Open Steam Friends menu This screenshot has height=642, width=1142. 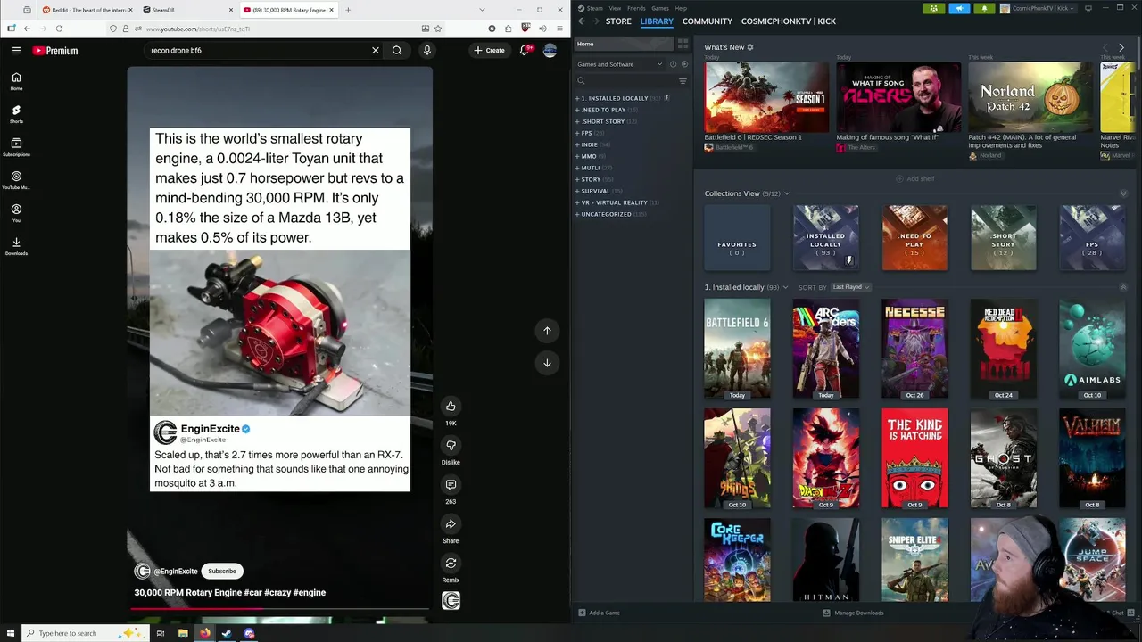coord(636,8)
